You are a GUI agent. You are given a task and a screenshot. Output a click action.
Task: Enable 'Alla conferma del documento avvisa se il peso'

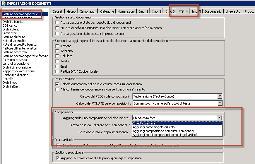tap(57, 89)
